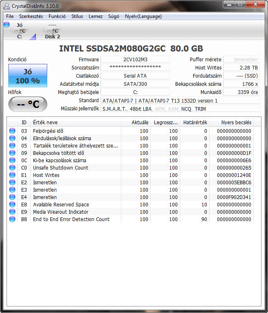This screenshot has width=268, height=313.
Task: Click the Legrossz... column header
Action: point(165,122)
